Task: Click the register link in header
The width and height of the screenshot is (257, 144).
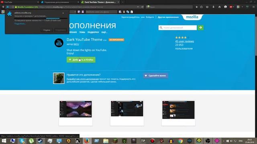Action: click(131, 17)
